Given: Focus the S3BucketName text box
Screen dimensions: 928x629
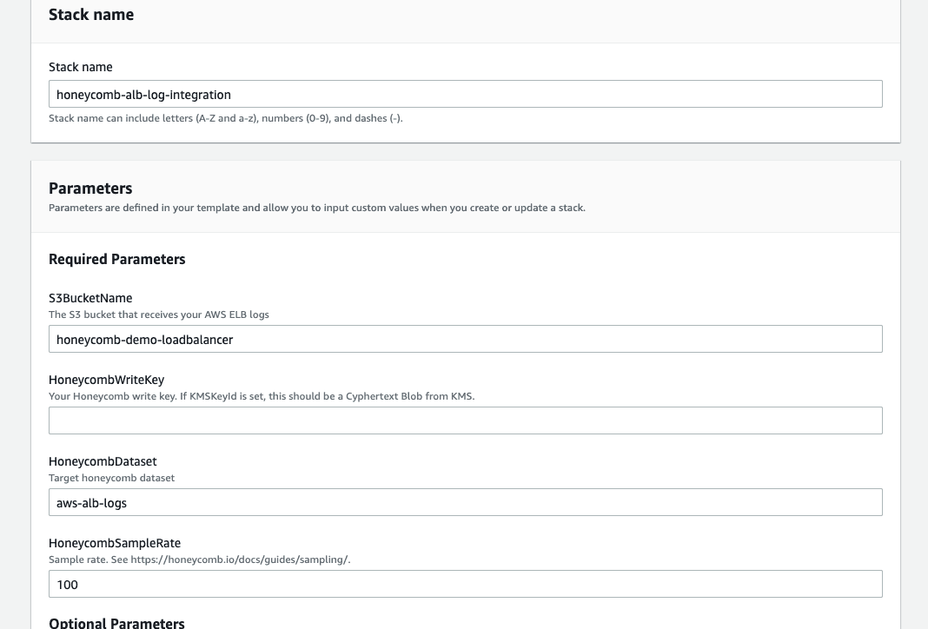Looking at the screenshot, I should [465, 339].
